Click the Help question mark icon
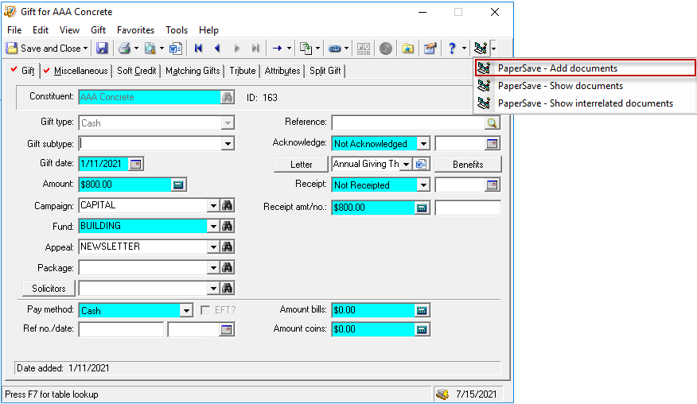 (452, 49)
